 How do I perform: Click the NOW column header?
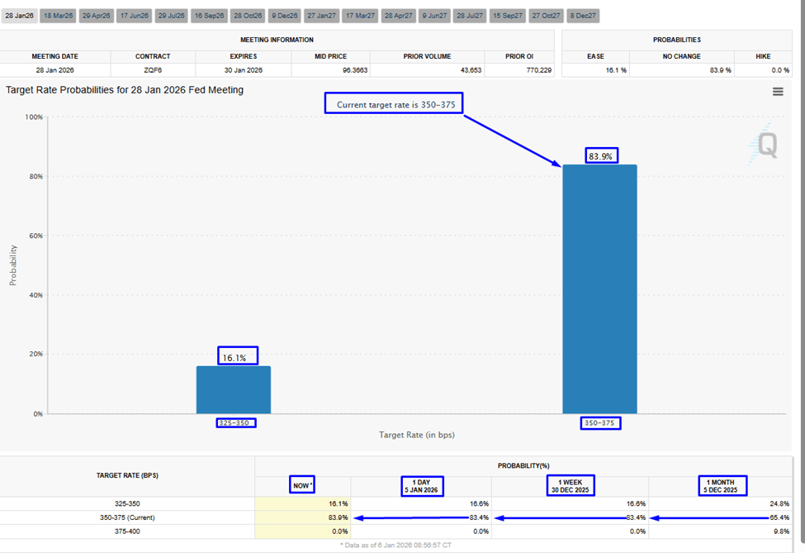coord(302,485)
